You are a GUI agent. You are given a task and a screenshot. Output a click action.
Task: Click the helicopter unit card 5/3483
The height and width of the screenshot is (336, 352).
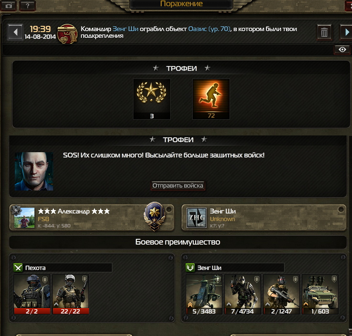(x=204, y=294)
